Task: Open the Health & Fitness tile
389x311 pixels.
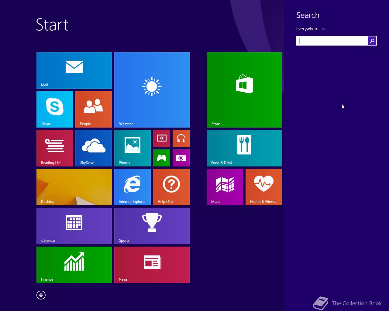Action: (x=264, y=187)
